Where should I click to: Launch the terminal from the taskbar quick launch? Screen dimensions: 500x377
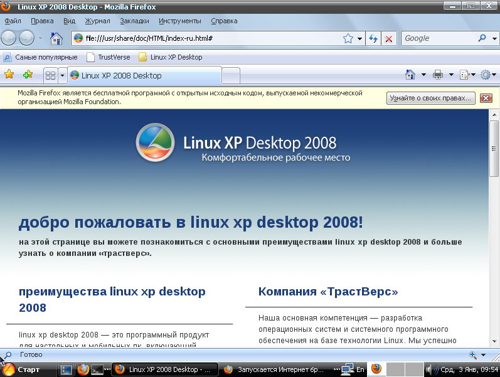97,369
